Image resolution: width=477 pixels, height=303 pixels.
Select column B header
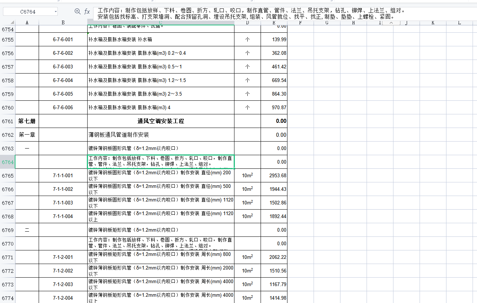(63, 23)
